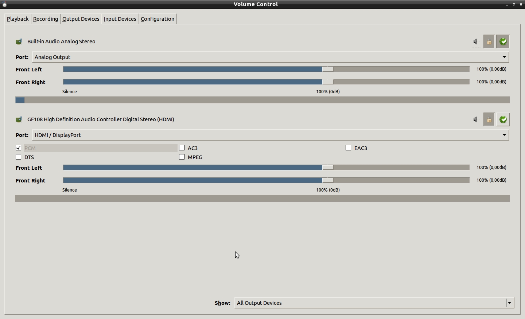The width and height of the screenshot is (525, 319).
Task: Click the GF108 HDMI sound card icon
Action: pyautogui.click(x=19, y=120)
